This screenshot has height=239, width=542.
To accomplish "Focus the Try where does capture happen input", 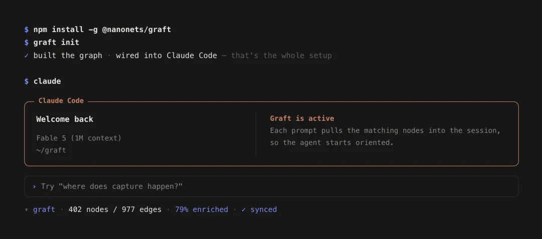I will coord(272,186).
